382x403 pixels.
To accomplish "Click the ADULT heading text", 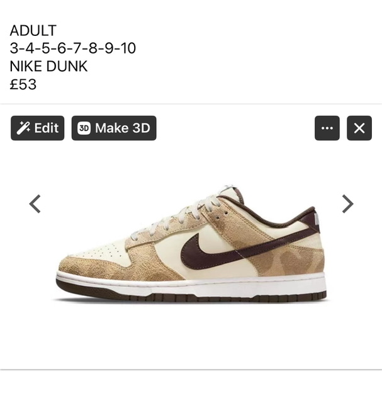I will point(33,30).
